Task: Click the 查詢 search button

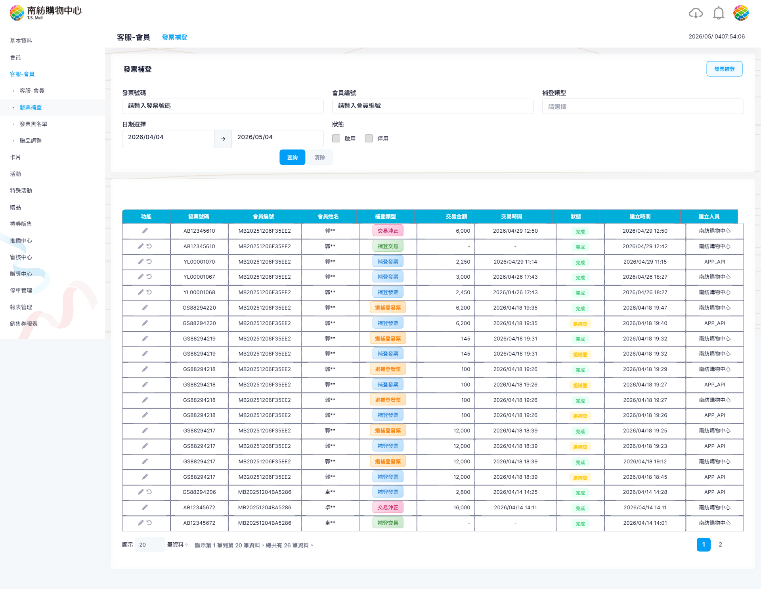Action: 292,157
